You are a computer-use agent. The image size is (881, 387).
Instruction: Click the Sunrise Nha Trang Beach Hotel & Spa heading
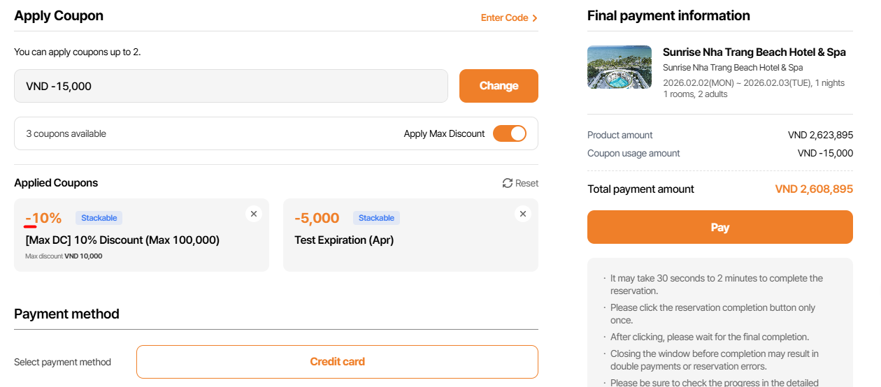pos(754,52)
